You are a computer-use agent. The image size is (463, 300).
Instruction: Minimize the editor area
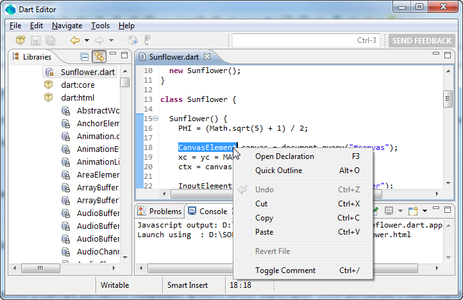pyautogui.click(x=436, y=54)
